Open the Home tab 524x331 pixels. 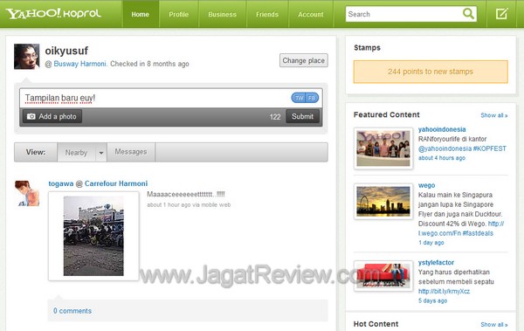(141, 14)
